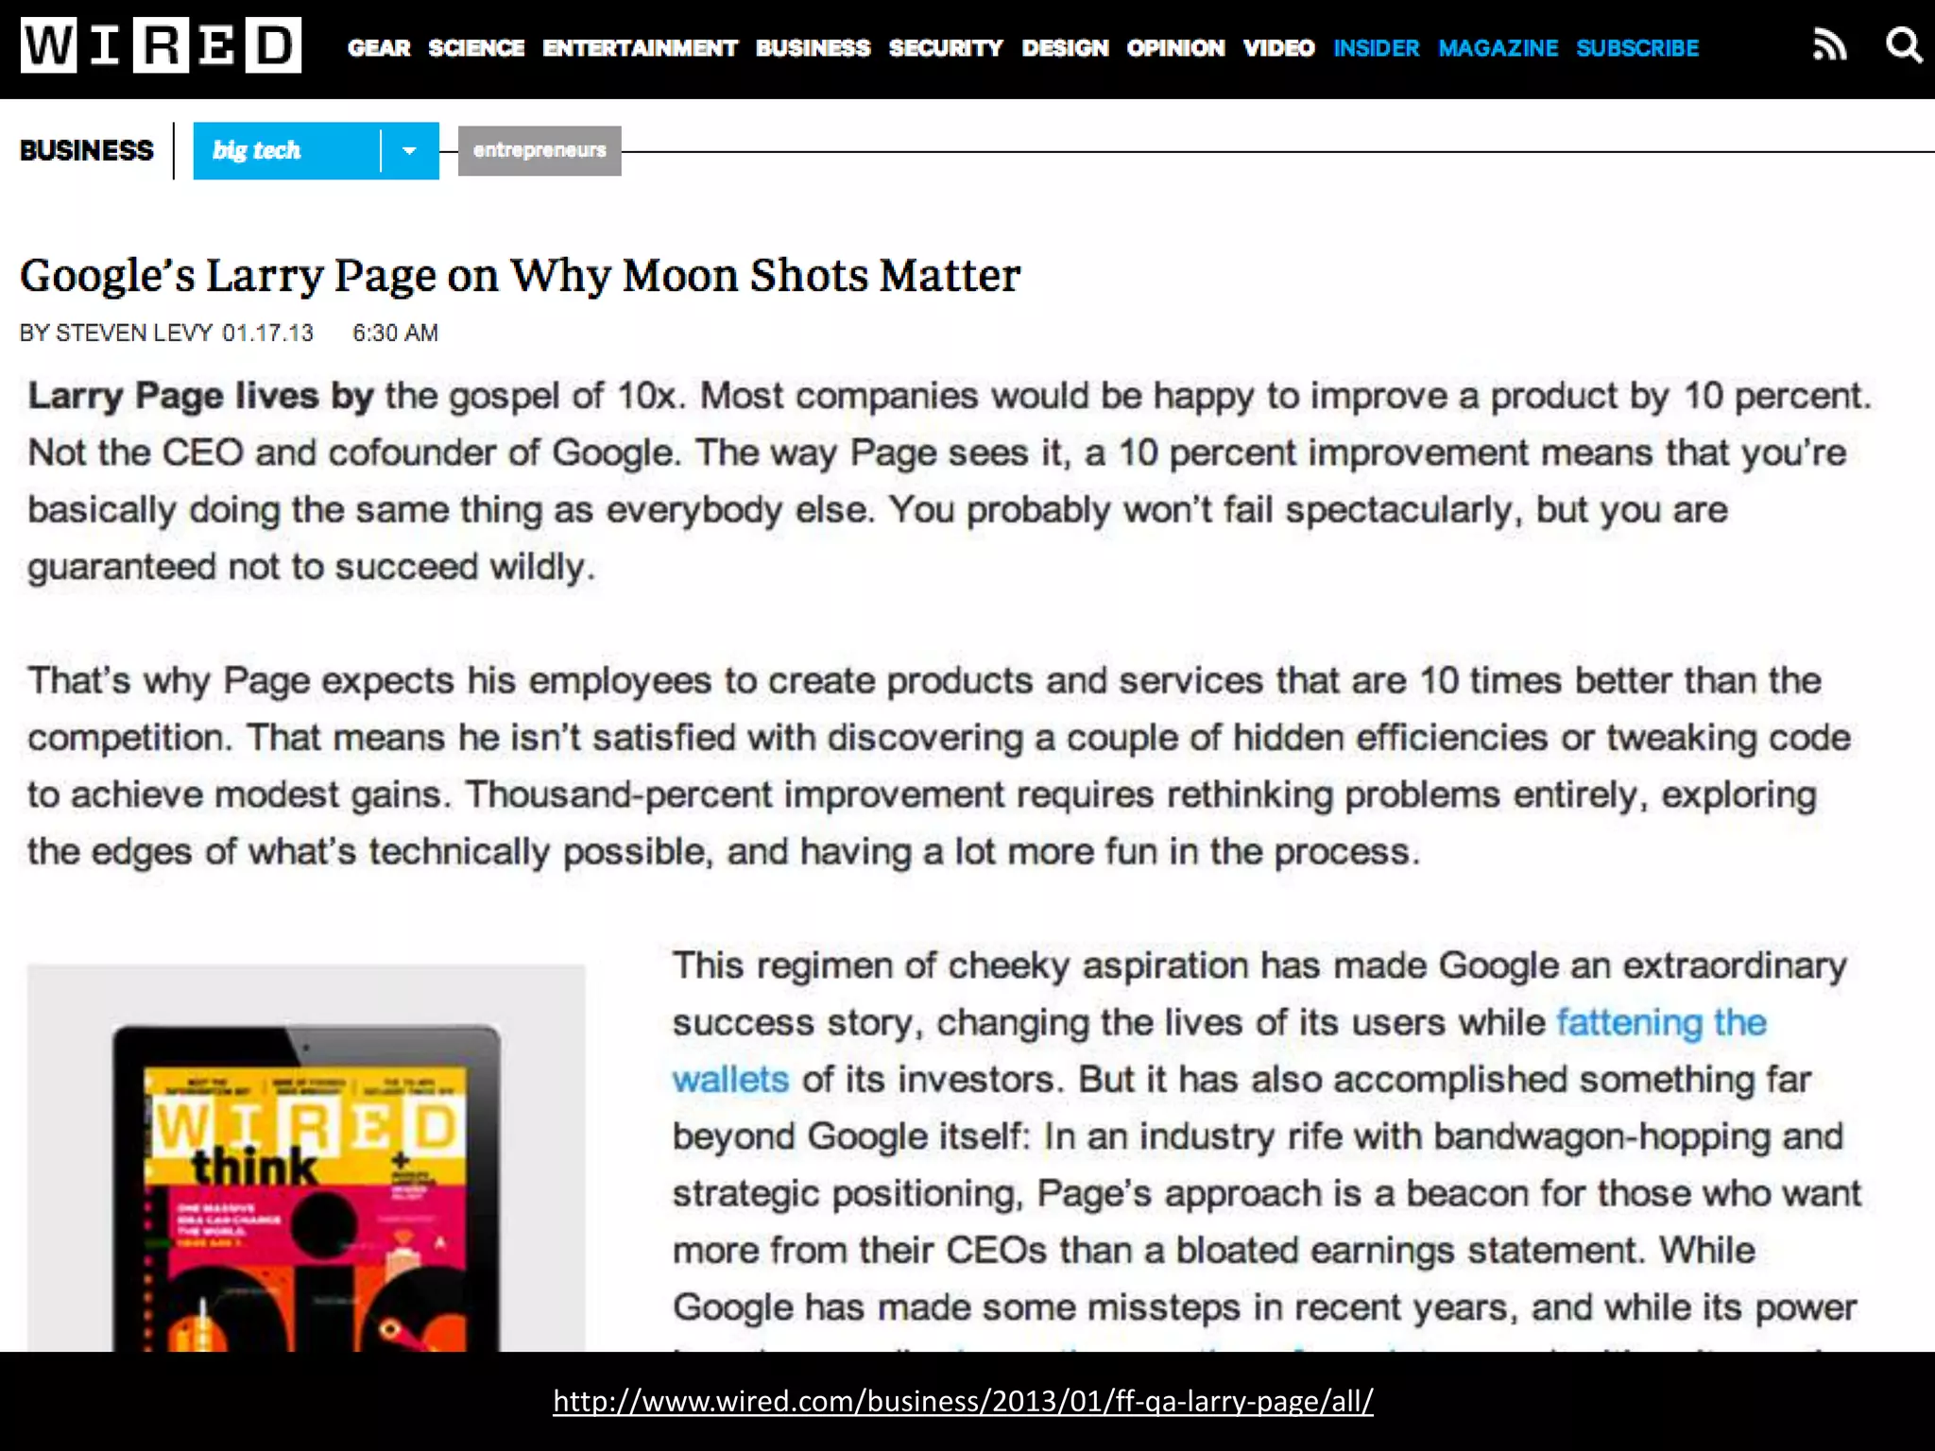Open the DESIGN section
Viewport: 1935px width, 1451px height.
point(1065,48)
